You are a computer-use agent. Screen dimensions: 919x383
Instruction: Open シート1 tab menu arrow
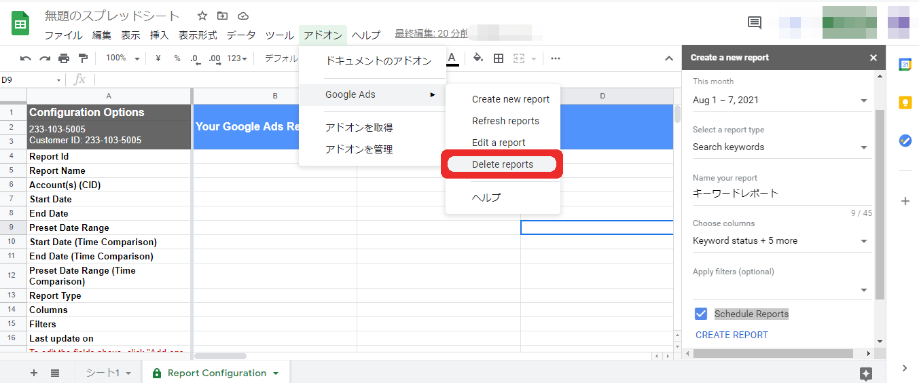coord(128,373)
